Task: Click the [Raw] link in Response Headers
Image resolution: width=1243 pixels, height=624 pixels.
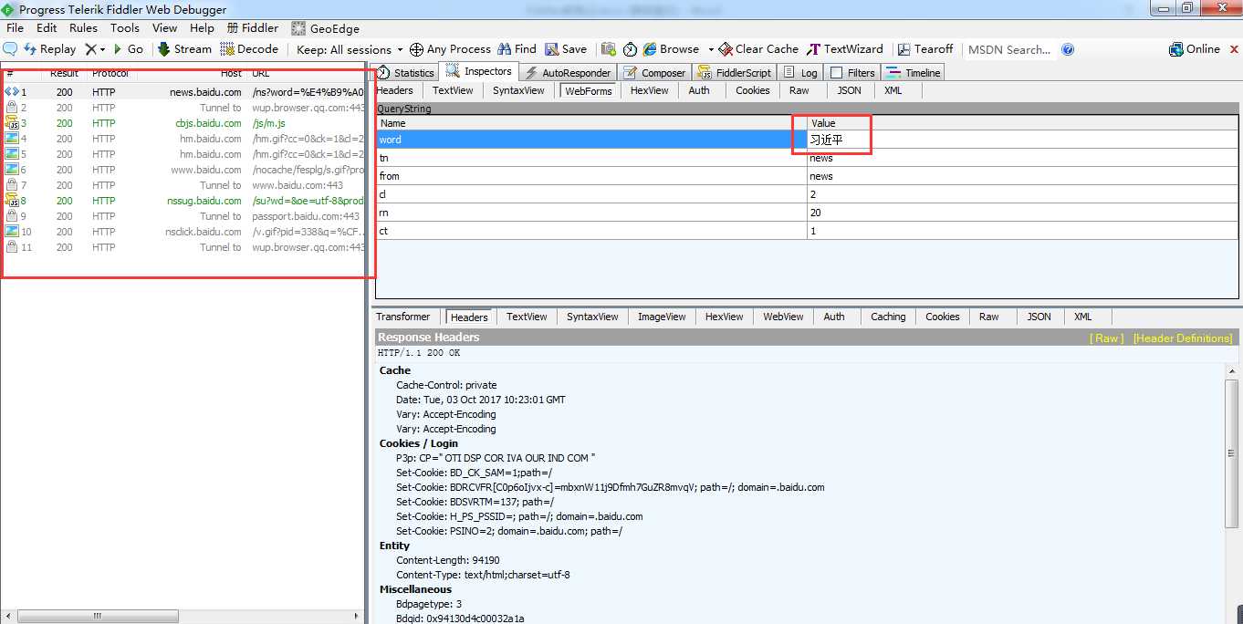Action: click(x=1106, y=338)
